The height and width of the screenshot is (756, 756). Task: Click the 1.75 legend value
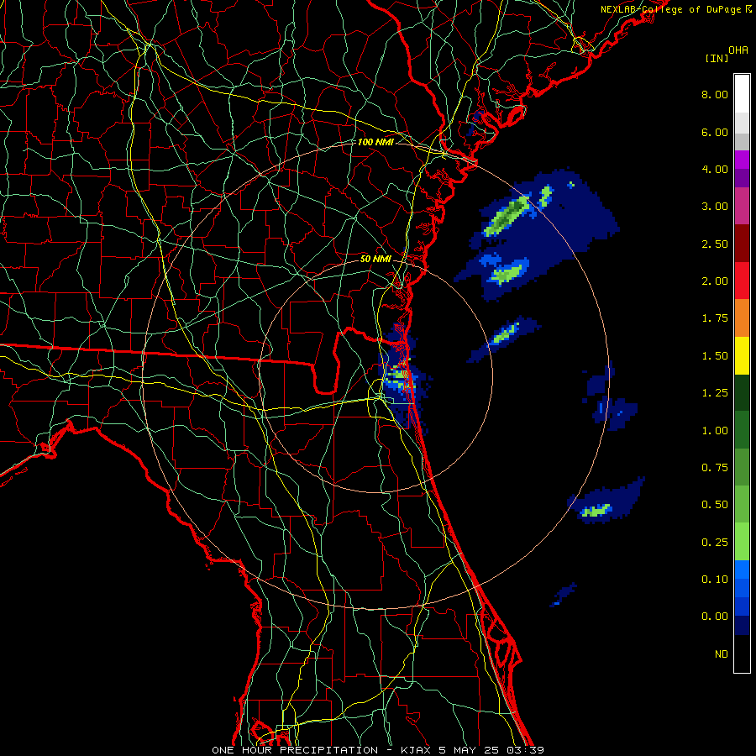[x=715, y=318]
